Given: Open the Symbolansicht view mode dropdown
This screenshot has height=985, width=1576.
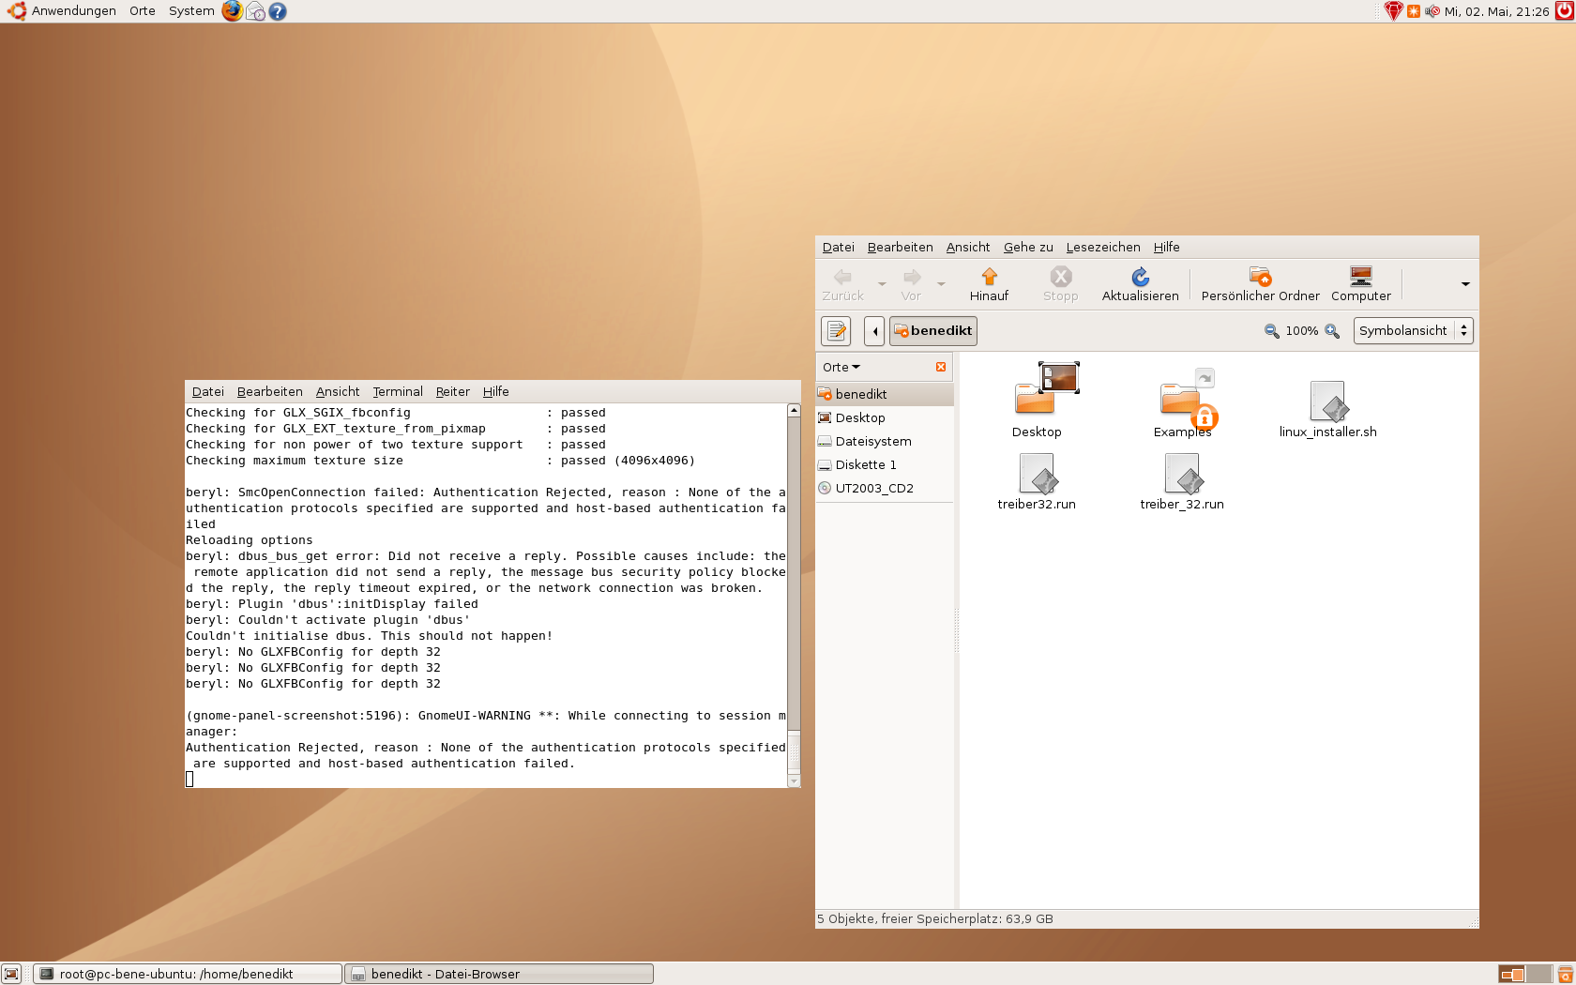Looking at the screenshot, I should click(1414, 331).
